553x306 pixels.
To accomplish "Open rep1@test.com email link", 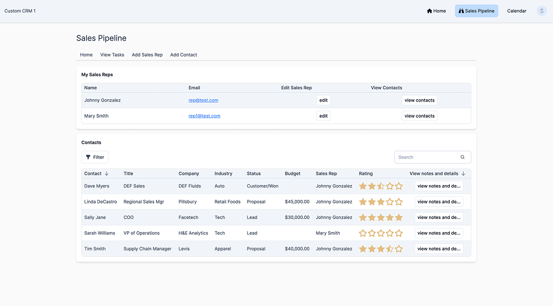I will click(204, 116).
